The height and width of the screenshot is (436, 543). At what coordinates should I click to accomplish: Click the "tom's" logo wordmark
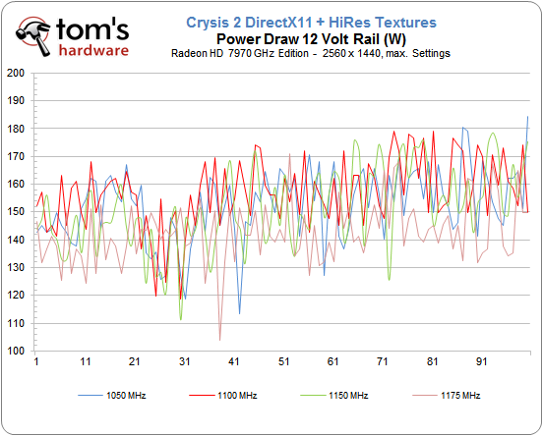[x=92, y=29]
